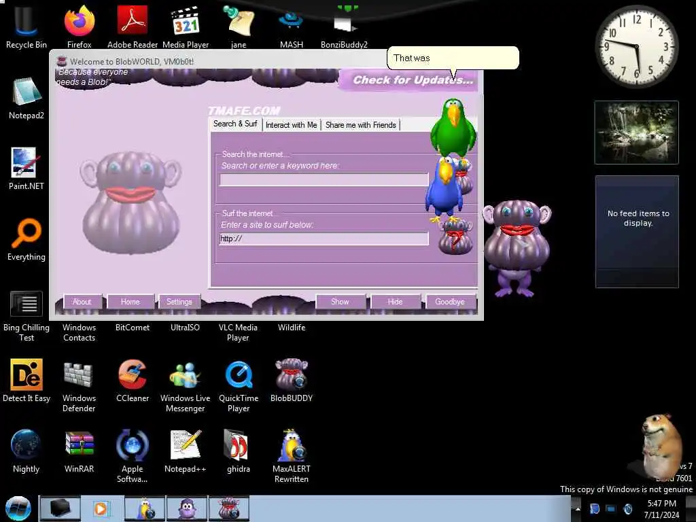Open the MASH desktop icon
Image resolution: width=696 pixels, height=522 pixels.
291,27
